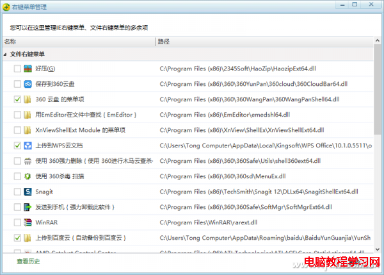Click the 360杀毒 shield icon
The image size is (384, 275).
(x=28, y=176)
